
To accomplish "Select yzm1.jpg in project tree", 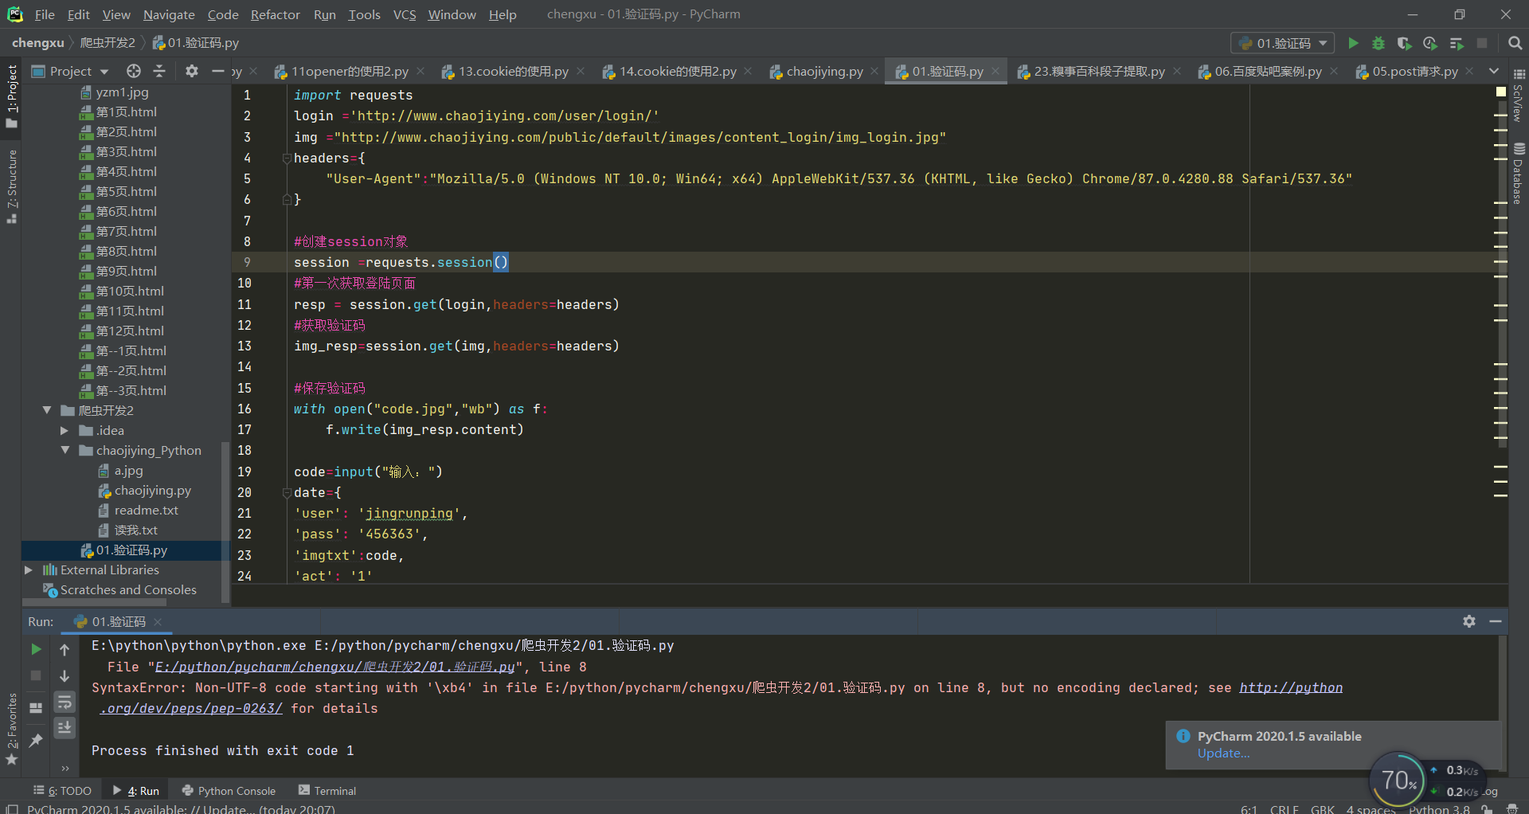I will click(x=121, y=92).
